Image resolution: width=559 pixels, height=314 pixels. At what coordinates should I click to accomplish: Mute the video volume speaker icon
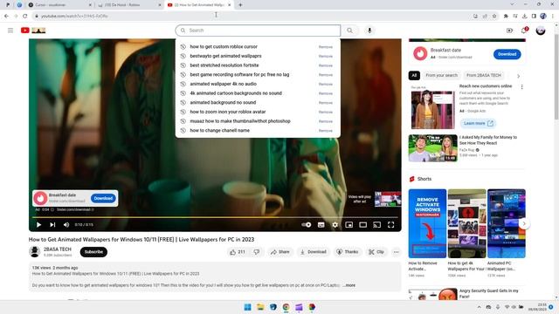(66, 225)
